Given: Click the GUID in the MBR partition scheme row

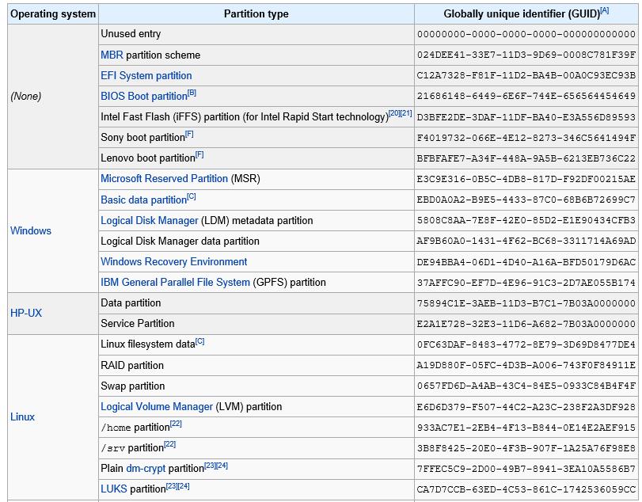Looking at the screenshot, I should 526,55.
